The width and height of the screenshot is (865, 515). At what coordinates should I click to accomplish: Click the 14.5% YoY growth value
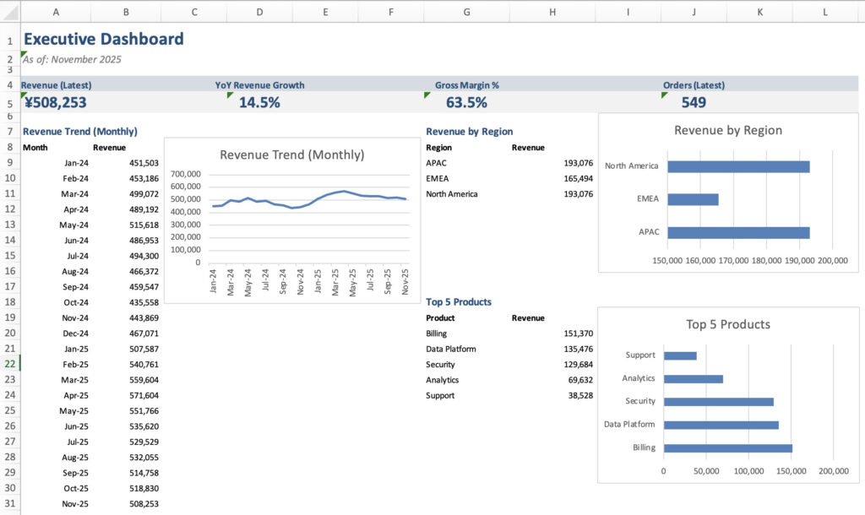(x=258, y=103)
